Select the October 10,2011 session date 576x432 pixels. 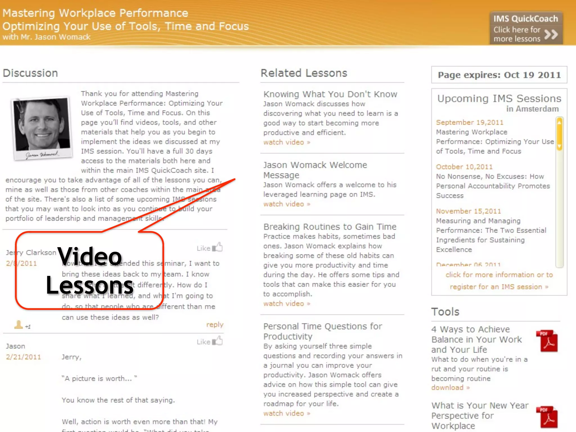click(x=464, y=167)
